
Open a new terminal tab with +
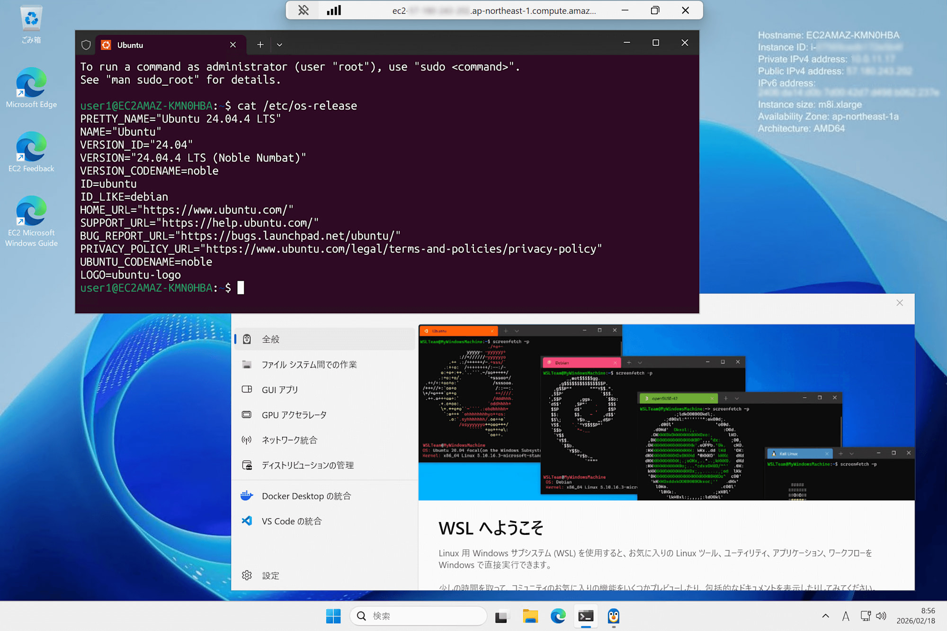[260, 44]
